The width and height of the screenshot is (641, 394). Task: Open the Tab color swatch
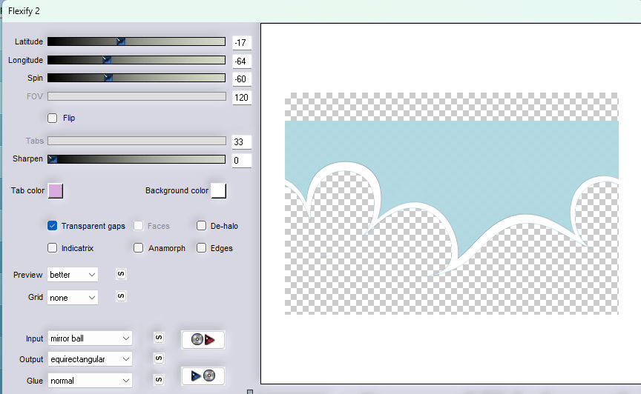56,190
